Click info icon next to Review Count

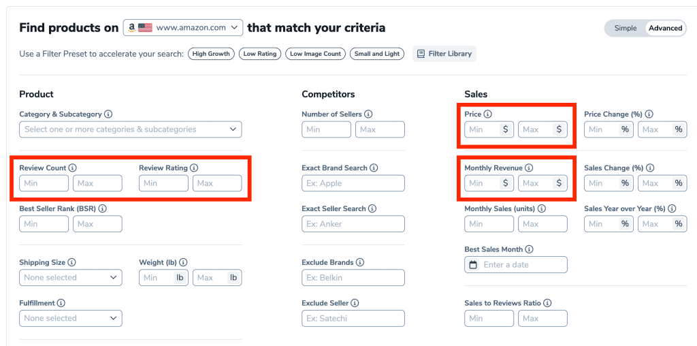(73, 168)
